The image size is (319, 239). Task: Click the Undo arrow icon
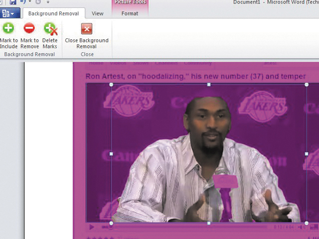pyautogui.click(x=23, y=2)
